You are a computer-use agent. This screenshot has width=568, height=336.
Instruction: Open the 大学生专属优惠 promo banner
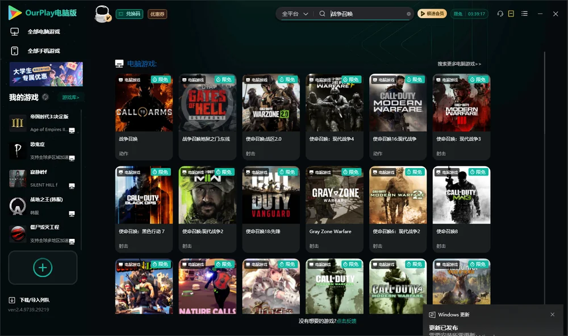pos(46,74)
